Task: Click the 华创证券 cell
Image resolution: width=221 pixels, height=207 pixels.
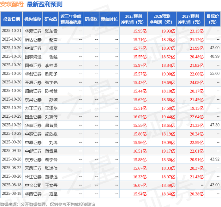Action: [33, 74]
